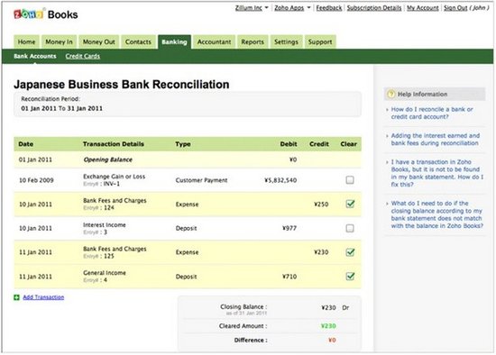This screenshot has width=496, height=355.
Task: Click the red Difference ¥0 value
Action: (x=332, y=341)
